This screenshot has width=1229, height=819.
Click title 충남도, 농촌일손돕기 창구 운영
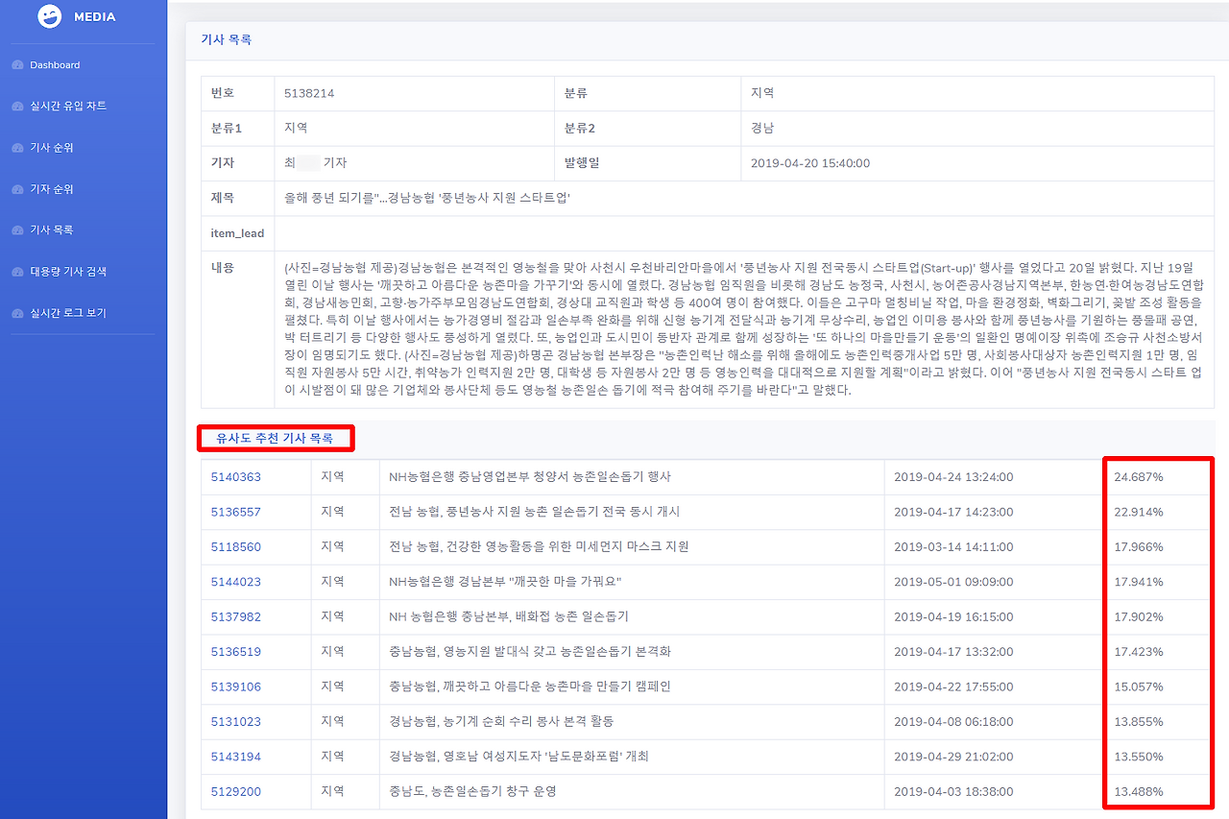coord(472,791)
